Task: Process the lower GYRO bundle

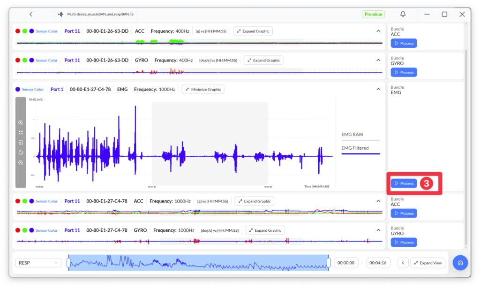Action: [x=404, y=243]
